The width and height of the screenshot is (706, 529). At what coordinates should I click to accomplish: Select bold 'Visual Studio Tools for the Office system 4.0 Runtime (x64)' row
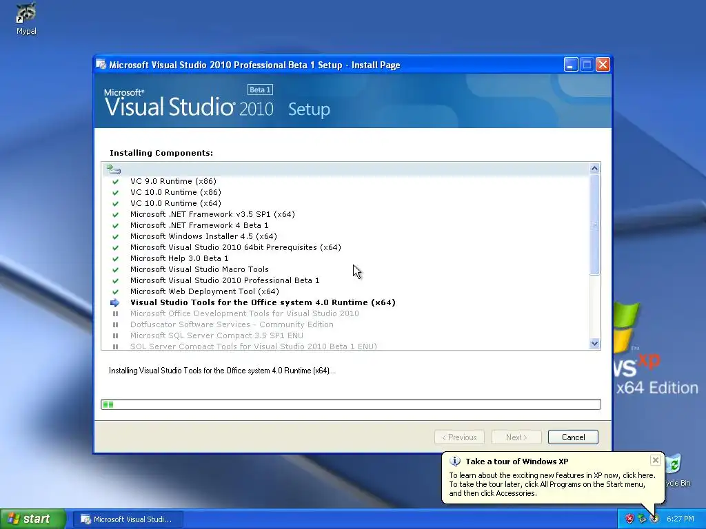pyautogui.click(x=263, y=303)
